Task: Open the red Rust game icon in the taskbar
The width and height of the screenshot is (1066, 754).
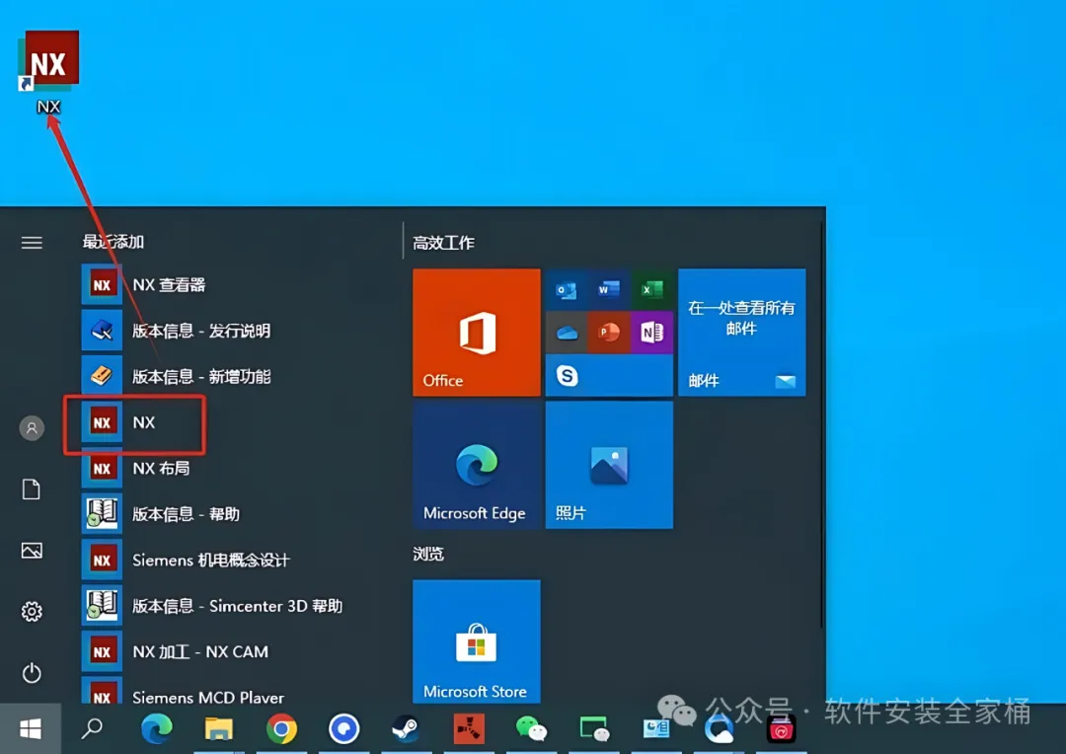Action: [469, 729]
